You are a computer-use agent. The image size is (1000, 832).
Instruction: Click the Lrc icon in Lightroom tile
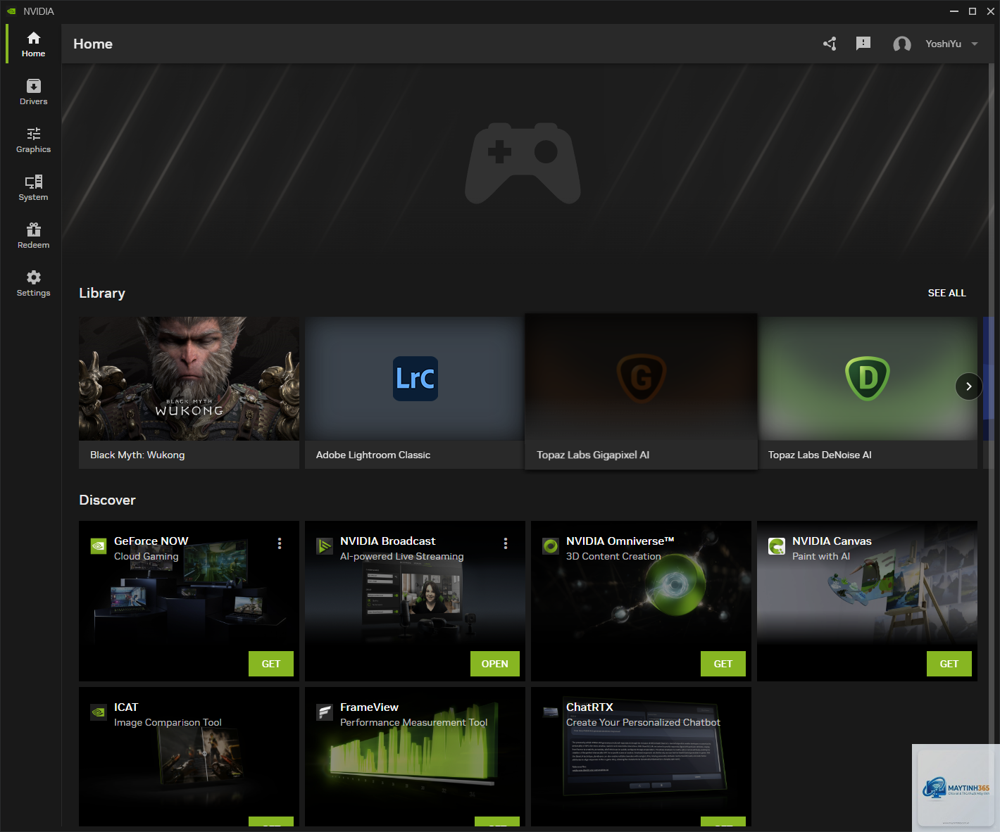415,379
